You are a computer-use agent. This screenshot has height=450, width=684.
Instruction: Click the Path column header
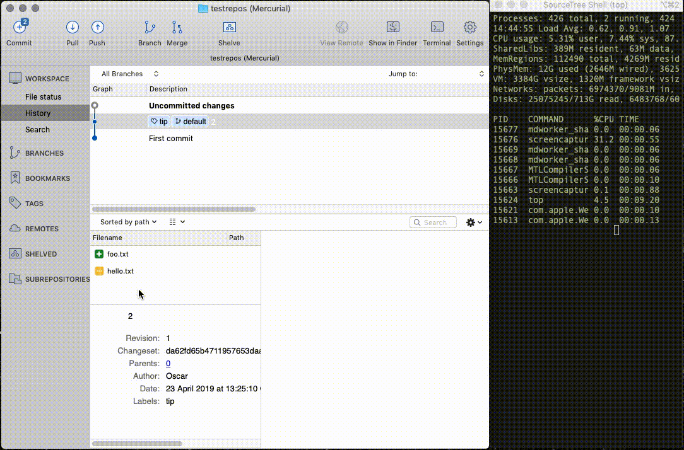click(244, 238)
